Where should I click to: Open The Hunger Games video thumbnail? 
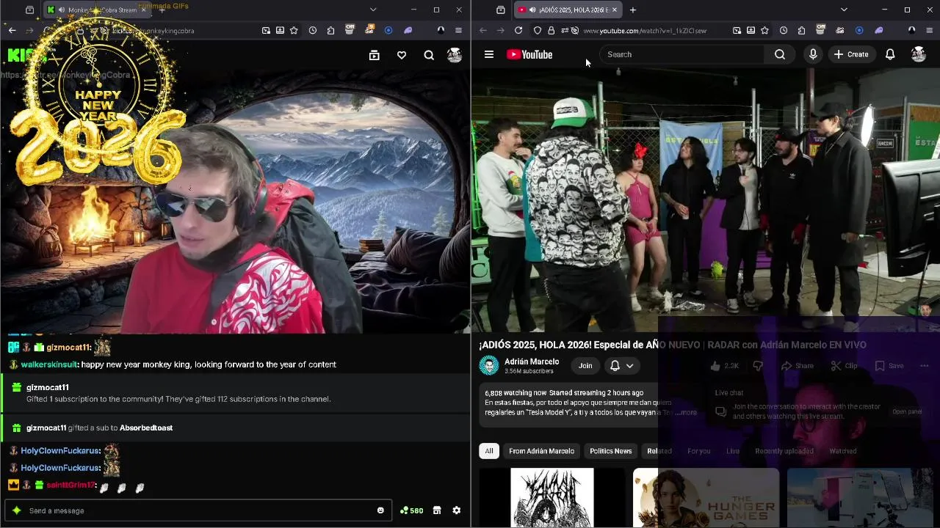pyautogui.click(x=706, y=498)
